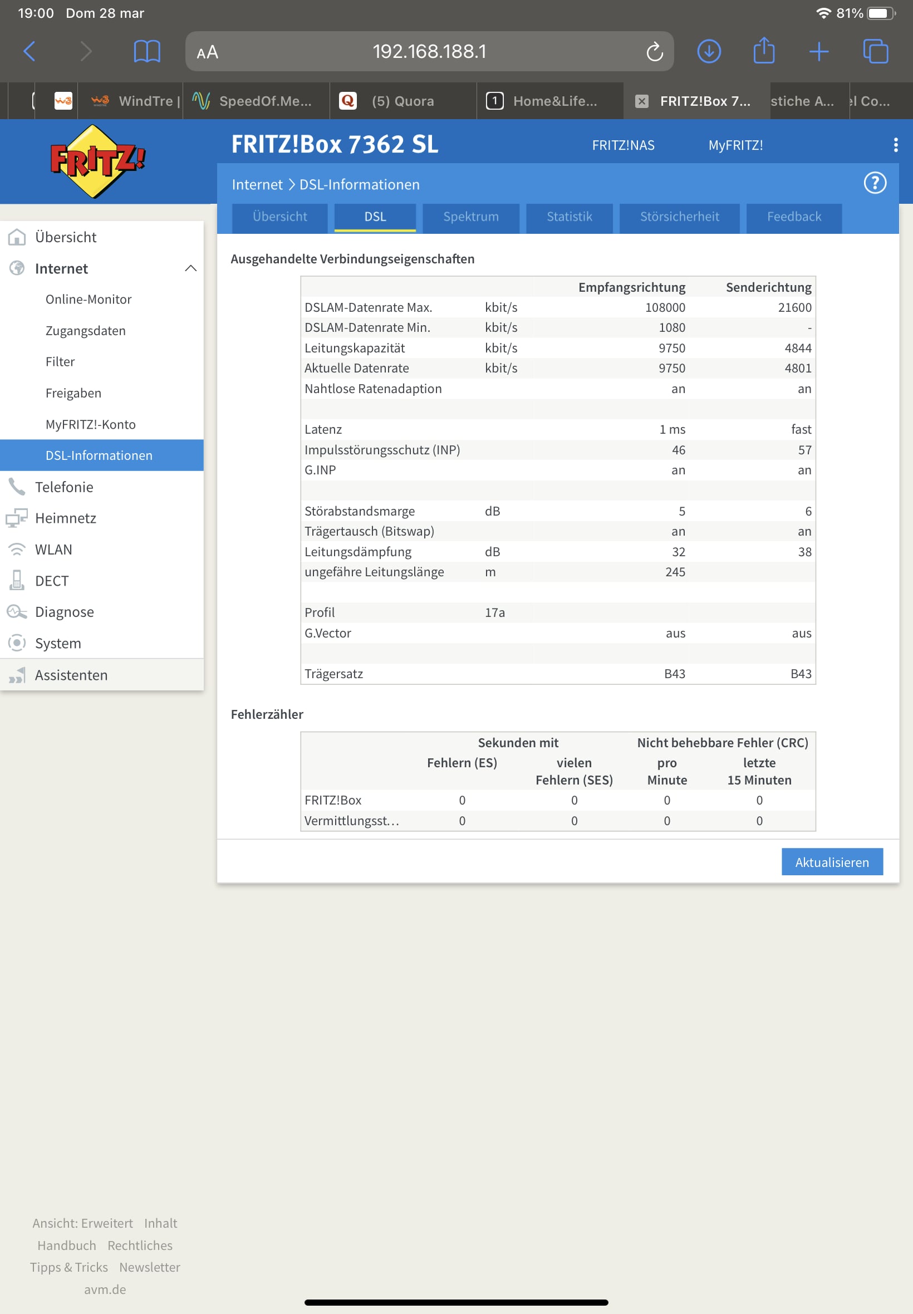913x1314 pixels.
Task: Open Safari downloads icon
Action: 708,51
